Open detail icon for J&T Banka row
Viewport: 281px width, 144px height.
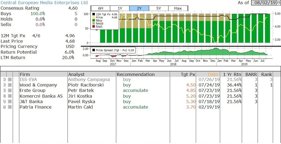10,102
